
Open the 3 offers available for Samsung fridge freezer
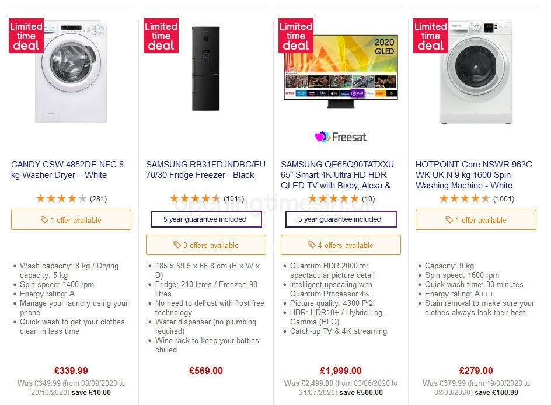click(x=205, y=245)
